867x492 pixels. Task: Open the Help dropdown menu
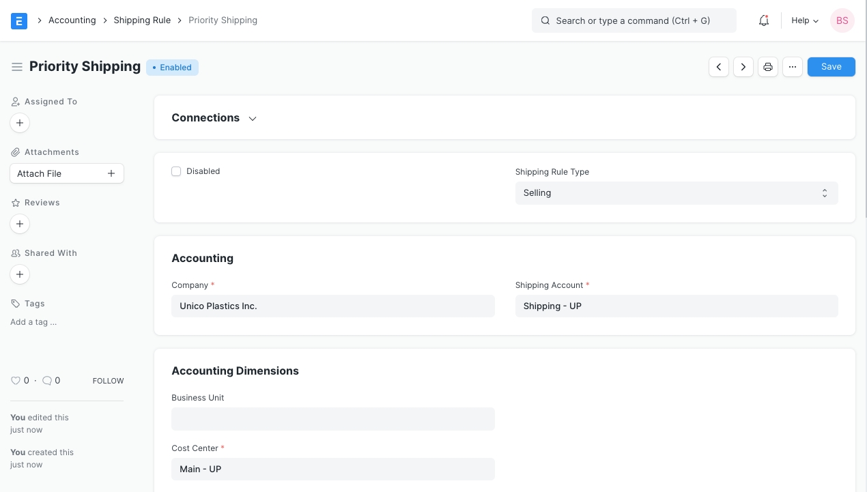pyautogui.click(x=804, y=20)
